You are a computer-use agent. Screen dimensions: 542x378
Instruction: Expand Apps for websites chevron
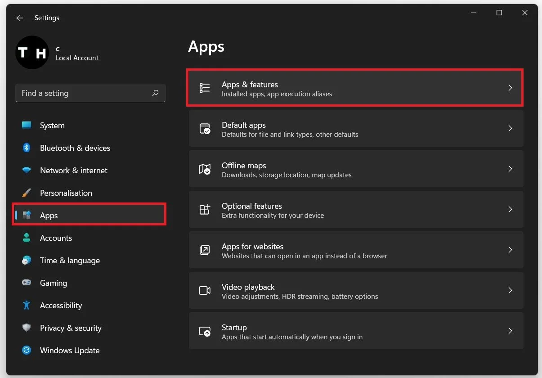[x=510, y=250]
